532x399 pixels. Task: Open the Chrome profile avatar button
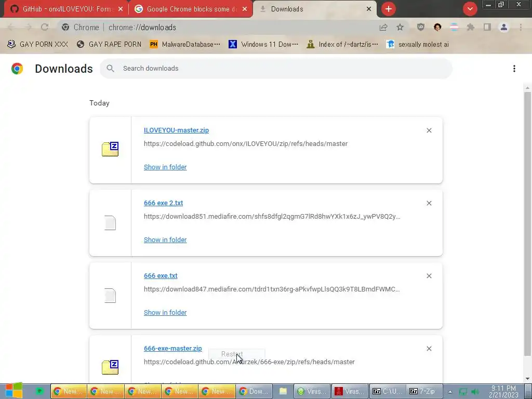504,27
